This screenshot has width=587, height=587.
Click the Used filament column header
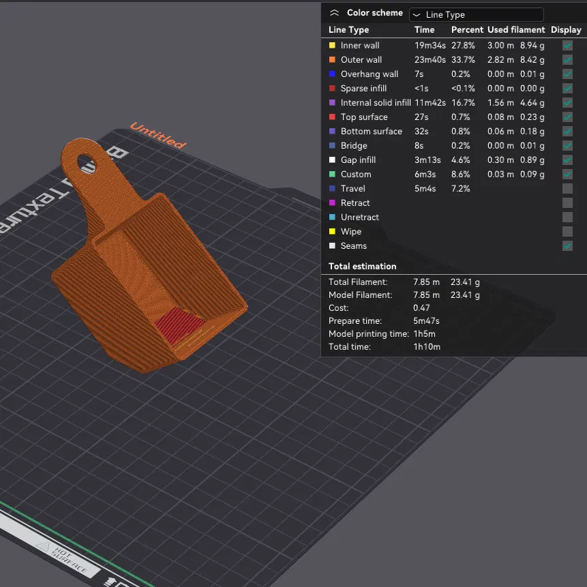pos(516,29)
